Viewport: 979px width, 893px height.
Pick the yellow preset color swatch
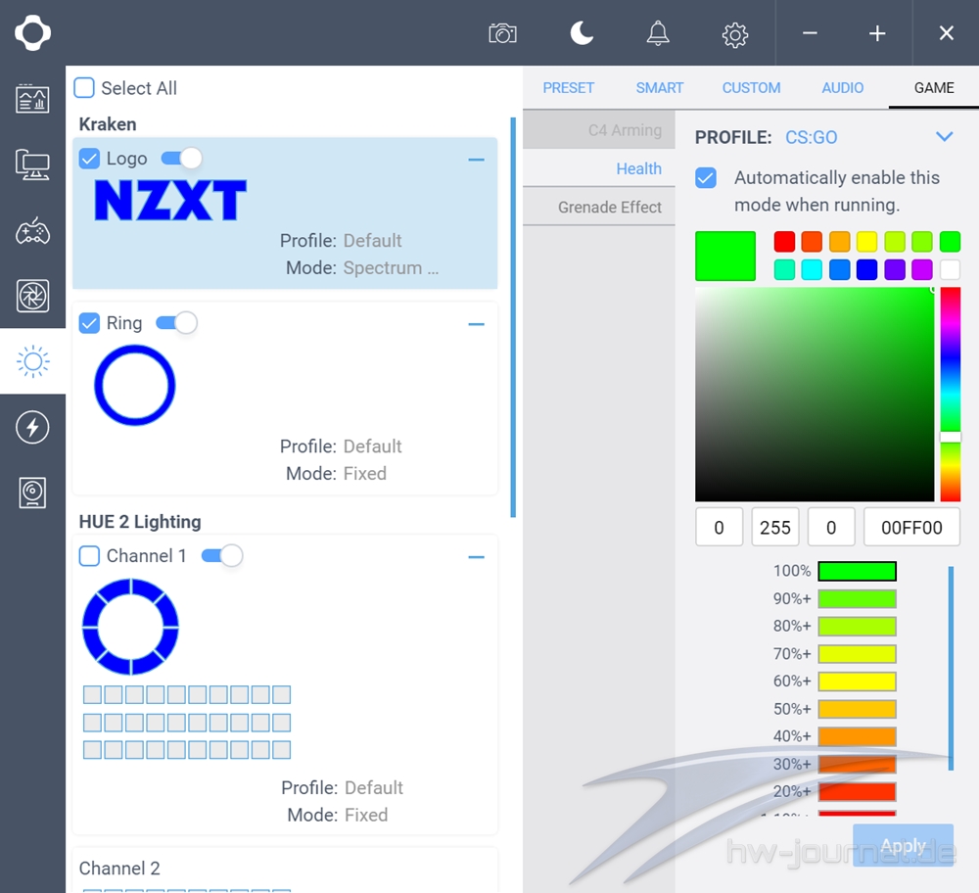pos(866,241)
